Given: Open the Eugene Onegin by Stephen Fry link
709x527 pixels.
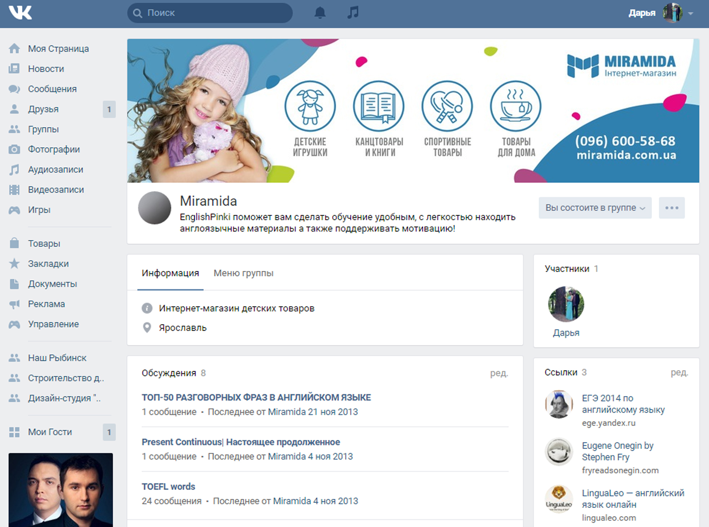Looking at the screenshot, I should click(617, 452).
